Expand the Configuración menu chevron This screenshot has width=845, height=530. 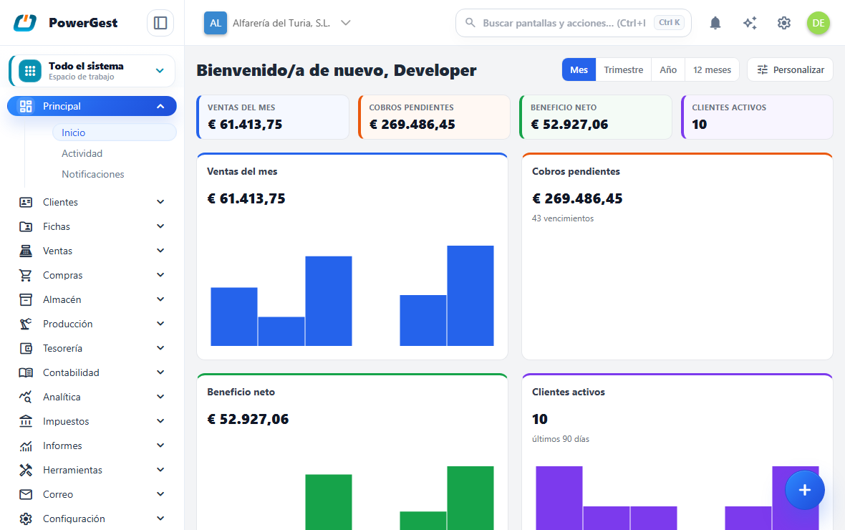160,519
